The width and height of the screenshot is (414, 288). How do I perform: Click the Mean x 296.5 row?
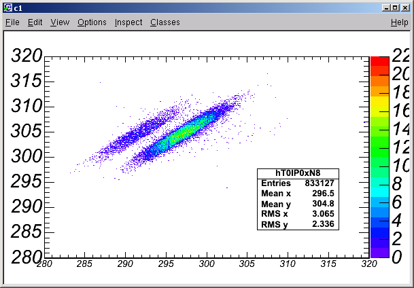(x=298, y=194)
